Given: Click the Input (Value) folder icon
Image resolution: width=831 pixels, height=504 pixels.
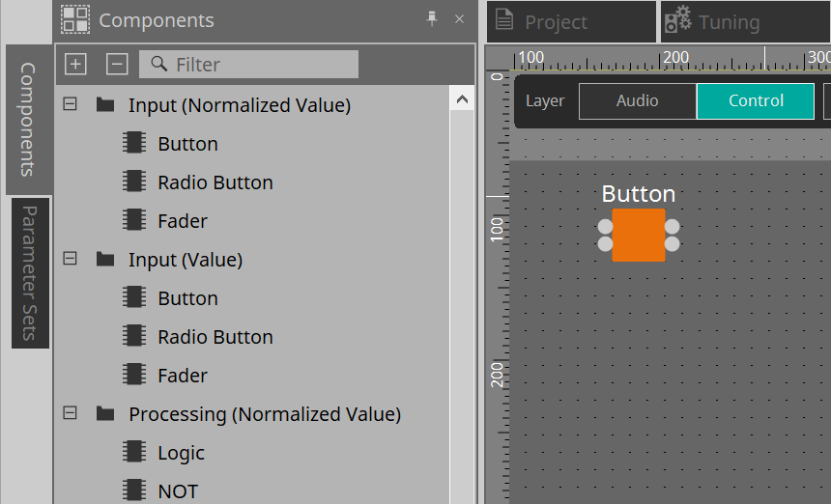Looking at the screenshot, I should pyautogui.click(x=105, y=259).
